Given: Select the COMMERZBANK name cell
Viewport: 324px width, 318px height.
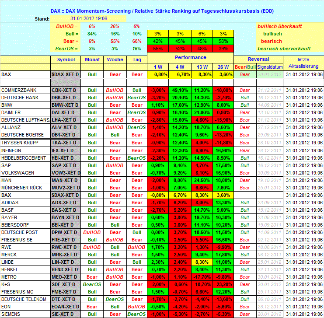Looking at the screenshot, I should tap(25, 90).
